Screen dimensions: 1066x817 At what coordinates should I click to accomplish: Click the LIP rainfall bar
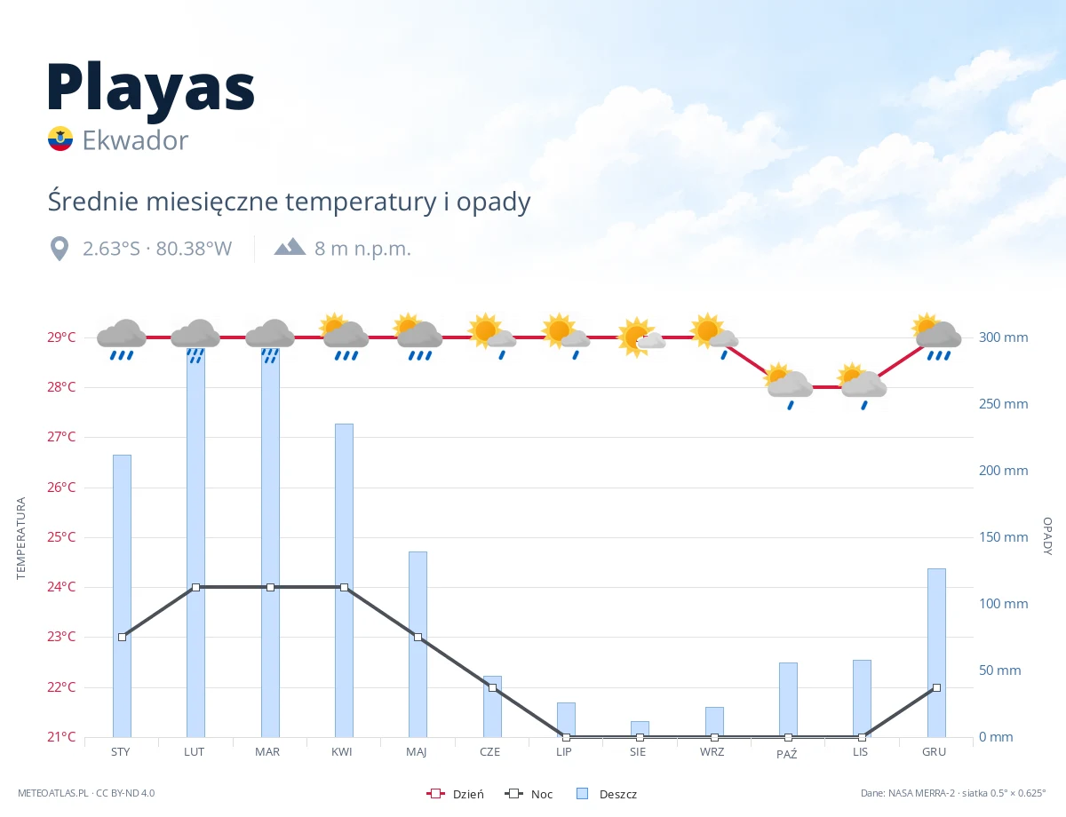tap(566, 719)
